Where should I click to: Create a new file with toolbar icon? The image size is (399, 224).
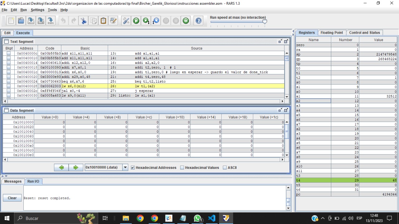click(x=11, y=21)
